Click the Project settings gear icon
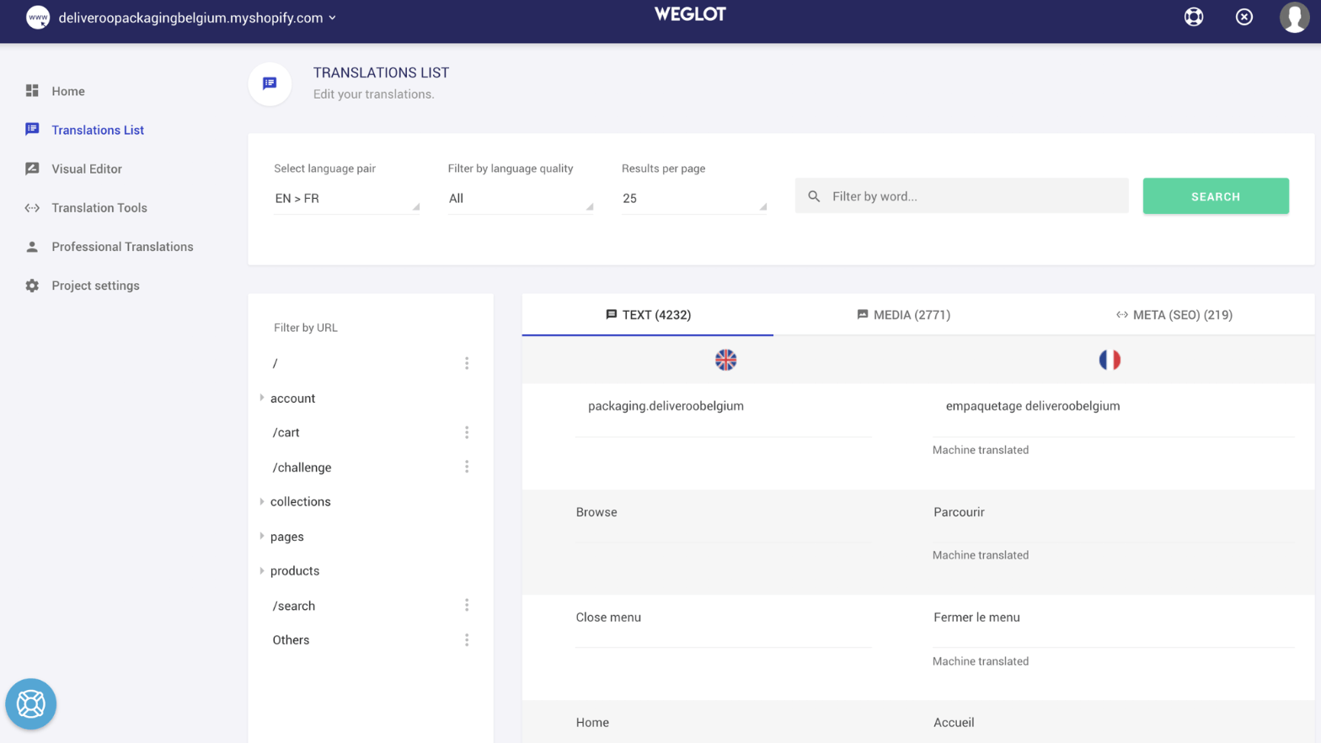This screenshot has width=1321, height=743. click(x=32, y=286)
